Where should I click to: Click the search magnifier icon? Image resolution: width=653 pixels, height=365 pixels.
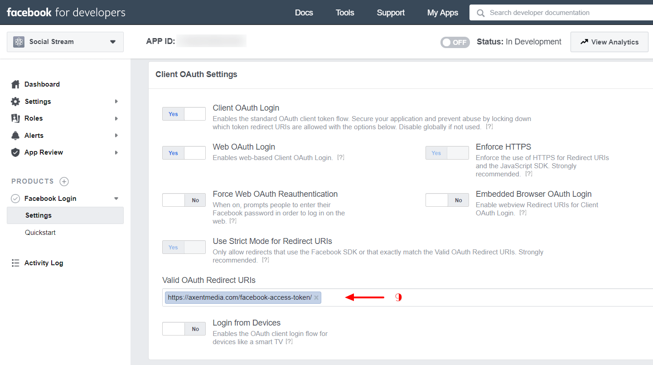481,13
